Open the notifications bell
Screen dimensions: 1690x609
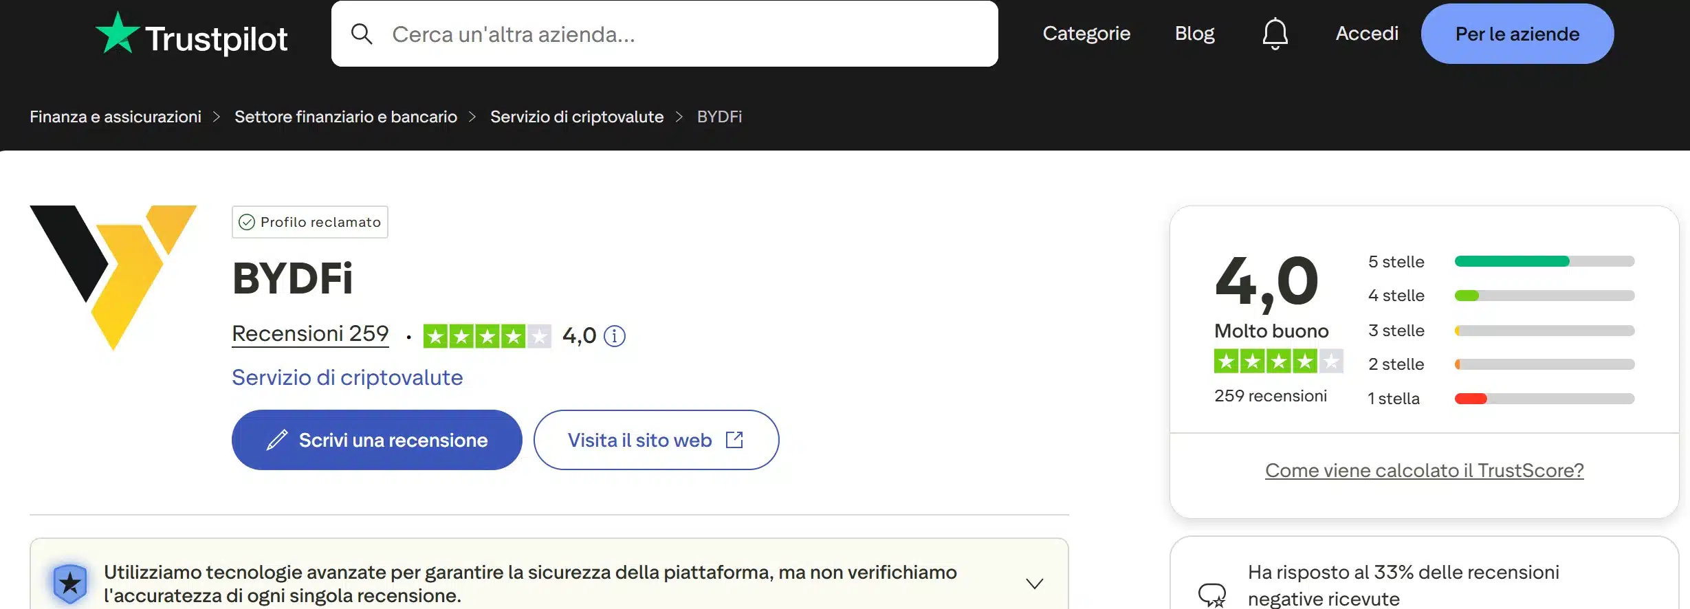click(x=1275, y=33)
